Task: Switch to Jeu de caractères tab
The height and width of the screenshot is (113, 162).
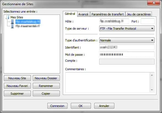Action: (x=139, y=14)
